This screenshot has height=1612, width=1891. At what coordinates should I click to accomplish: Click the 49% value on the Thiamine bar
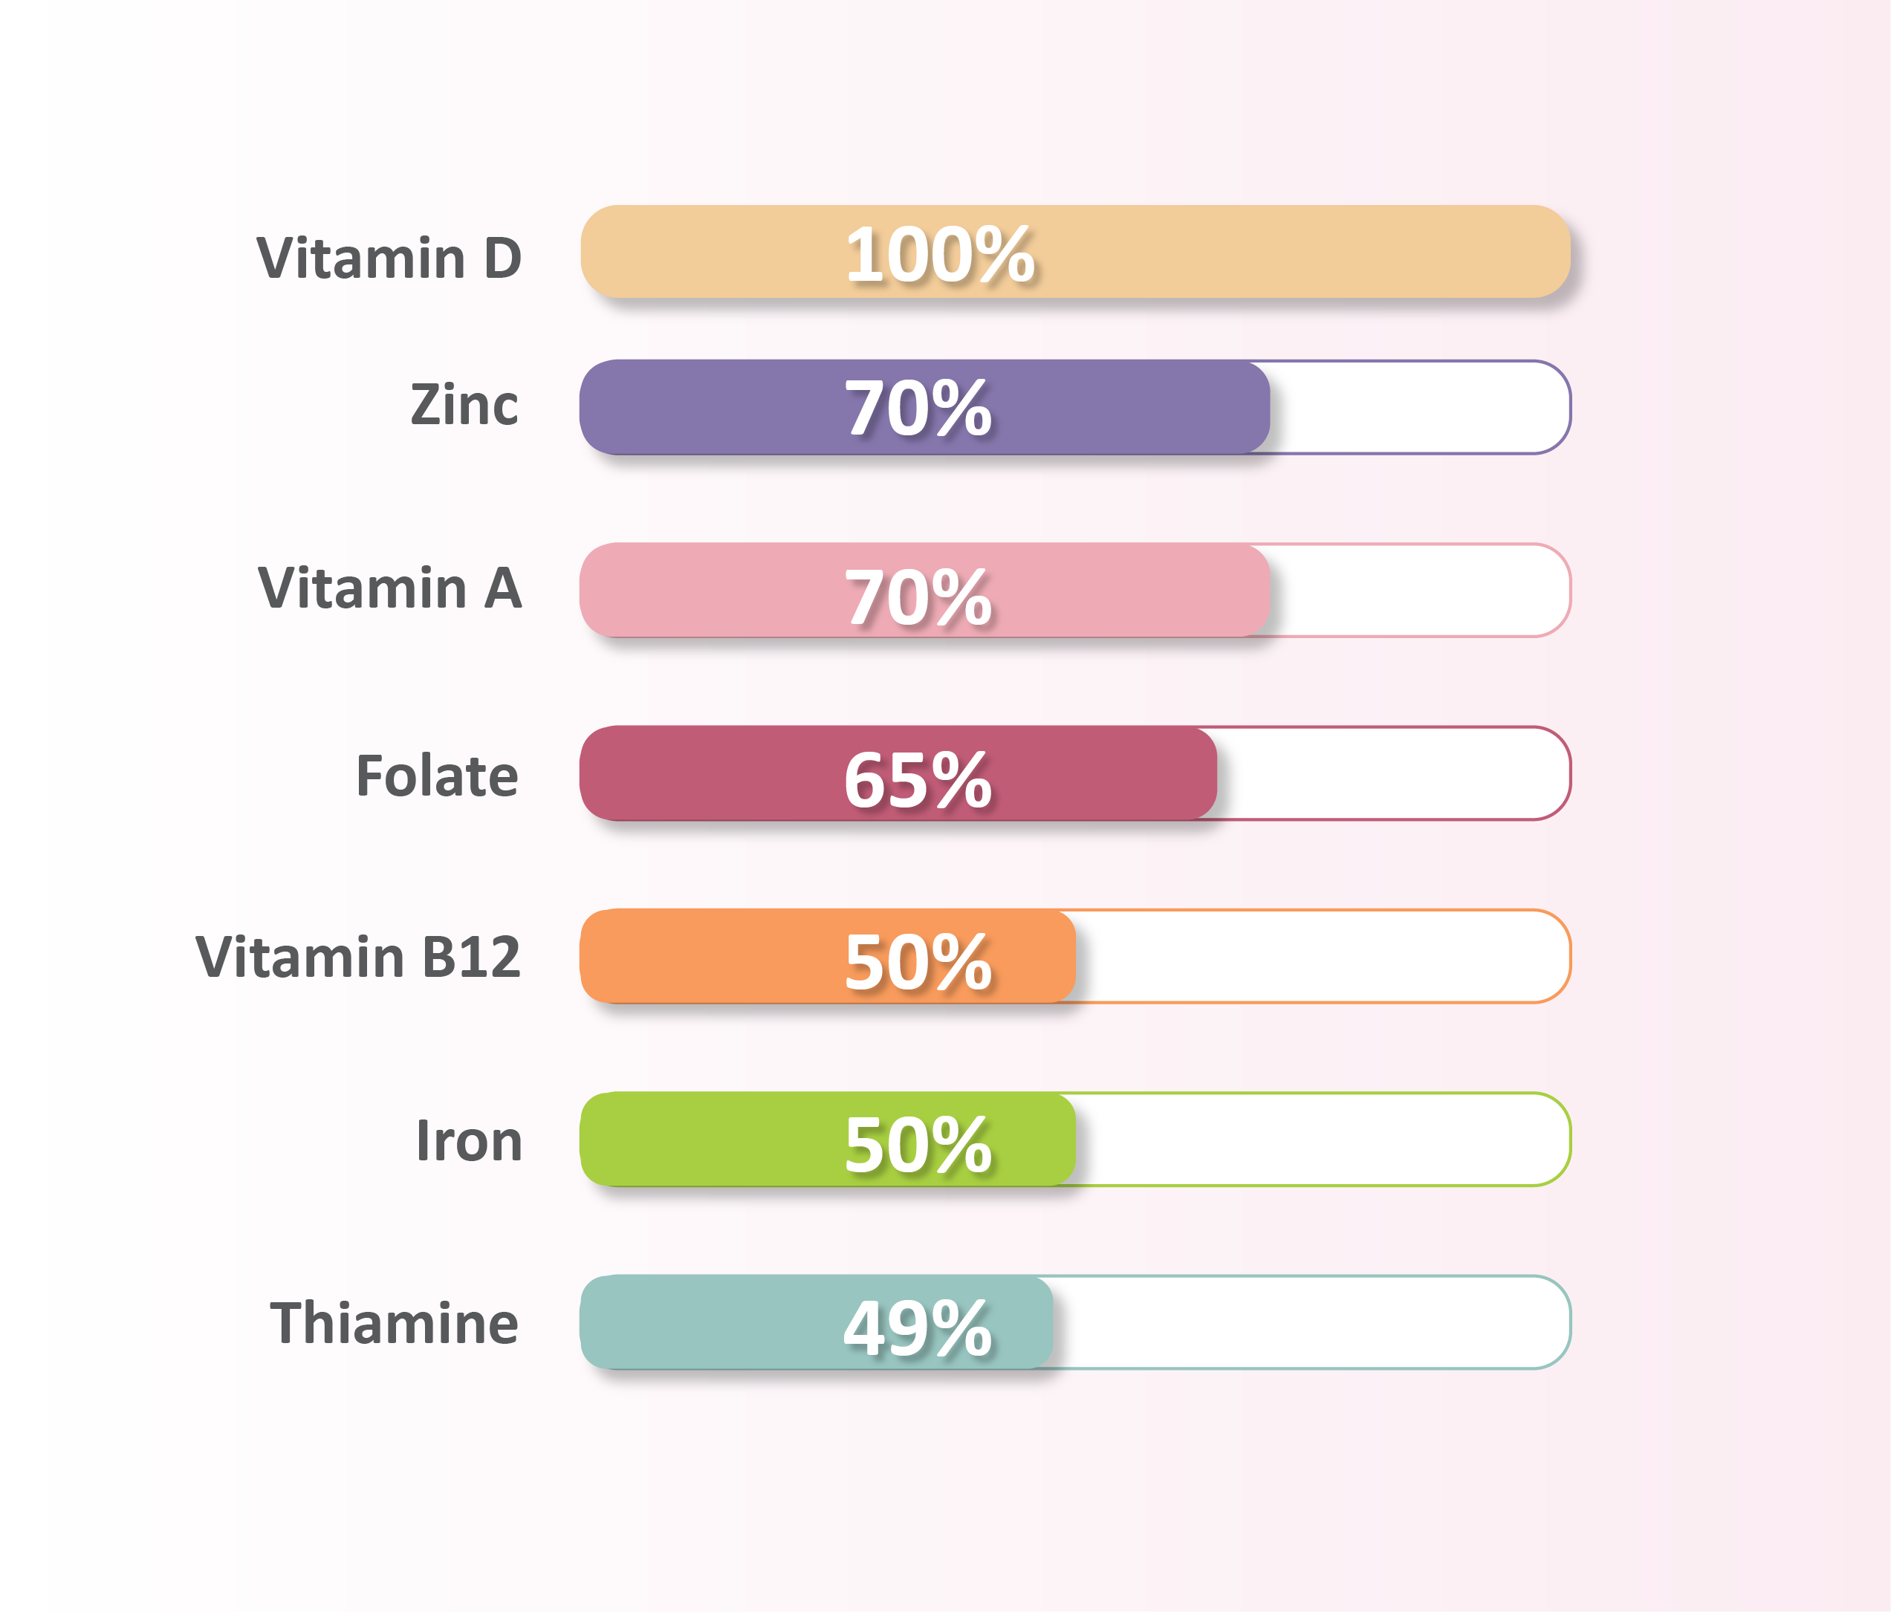click(918, 1327)
